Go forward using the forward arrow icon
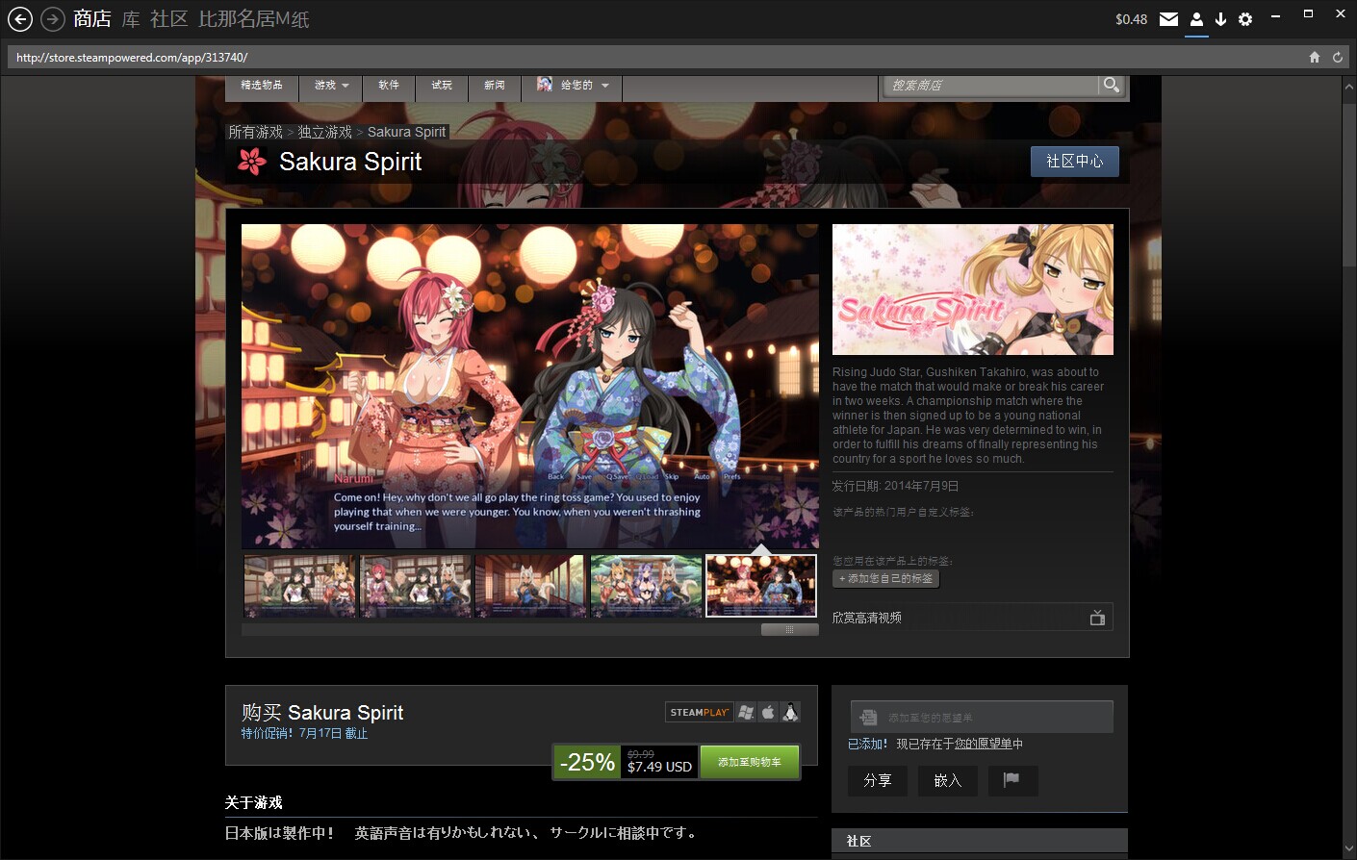 pos(52,18)
